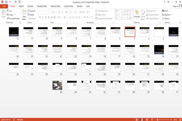Open Clipboard pane dialog launcher

(20, 22)
